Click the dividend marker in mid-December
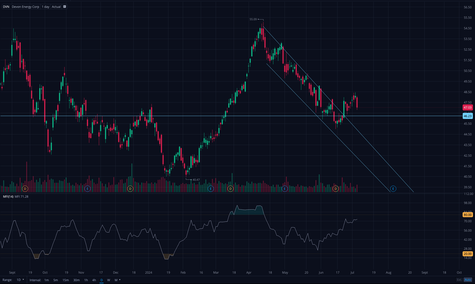 130,189
